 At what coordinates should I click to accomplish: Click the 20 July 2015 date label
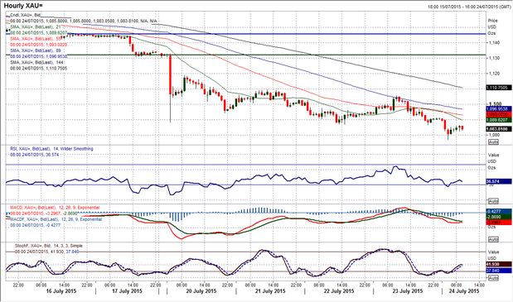click(201, 291)
